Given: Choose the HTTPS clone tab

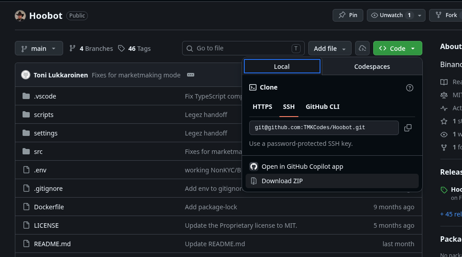Looking at the screenshot, I should tap(262, 107).
